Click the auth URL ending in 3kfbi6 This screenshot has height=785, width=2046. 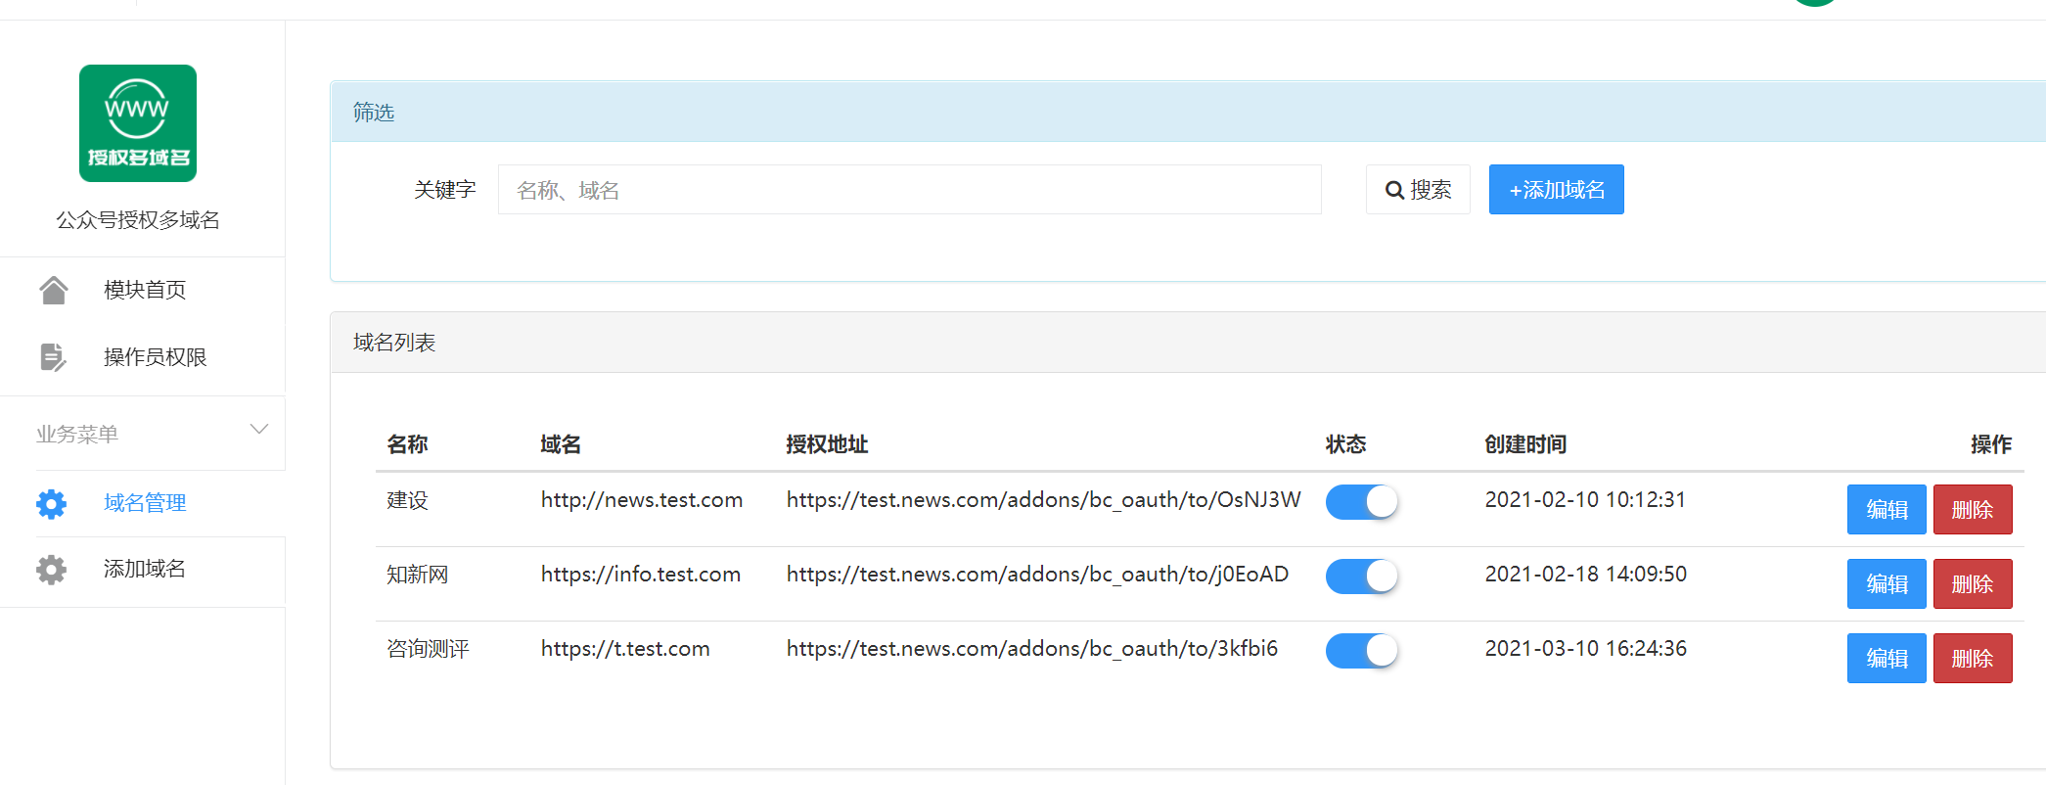tap(1032, 649)
